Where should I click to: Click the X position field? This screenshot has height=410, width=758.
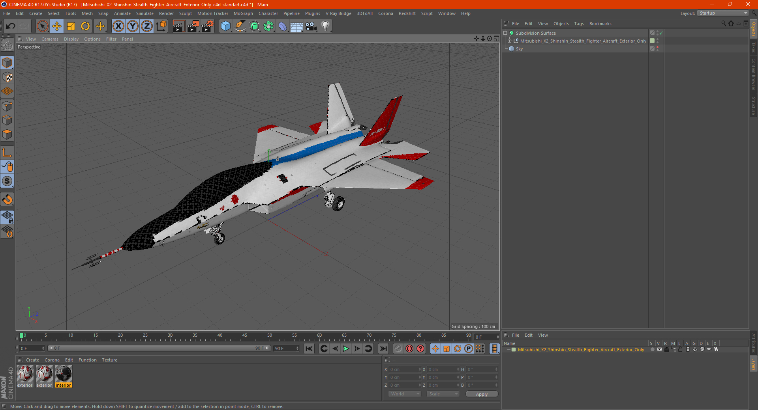coord(405,369)
